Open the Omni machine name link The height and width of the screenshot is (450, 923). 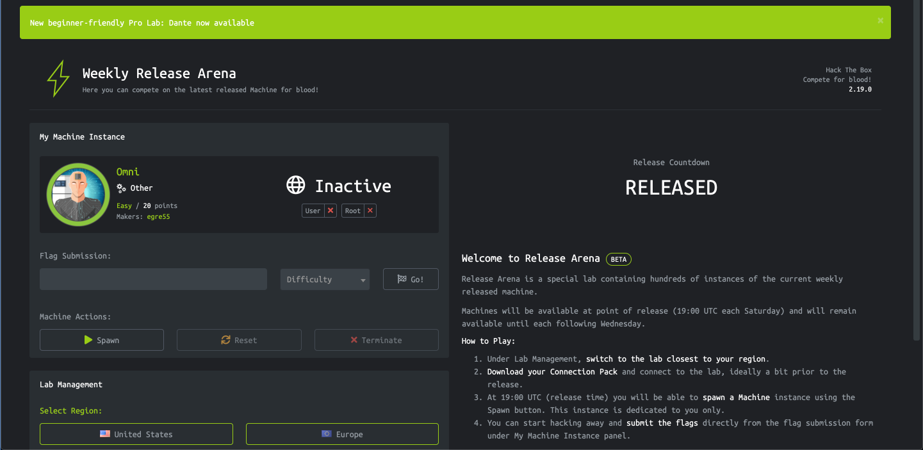[x=128, y=172]
